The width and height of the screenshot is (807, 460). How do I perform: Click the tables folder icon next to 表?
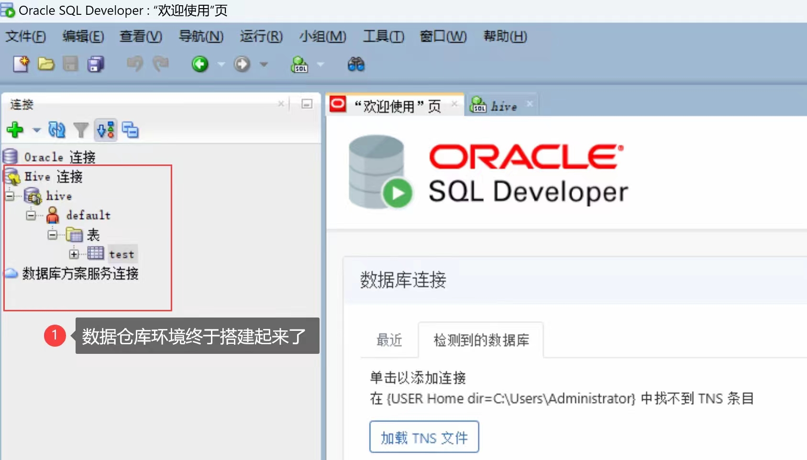click(x=74, y=235)
